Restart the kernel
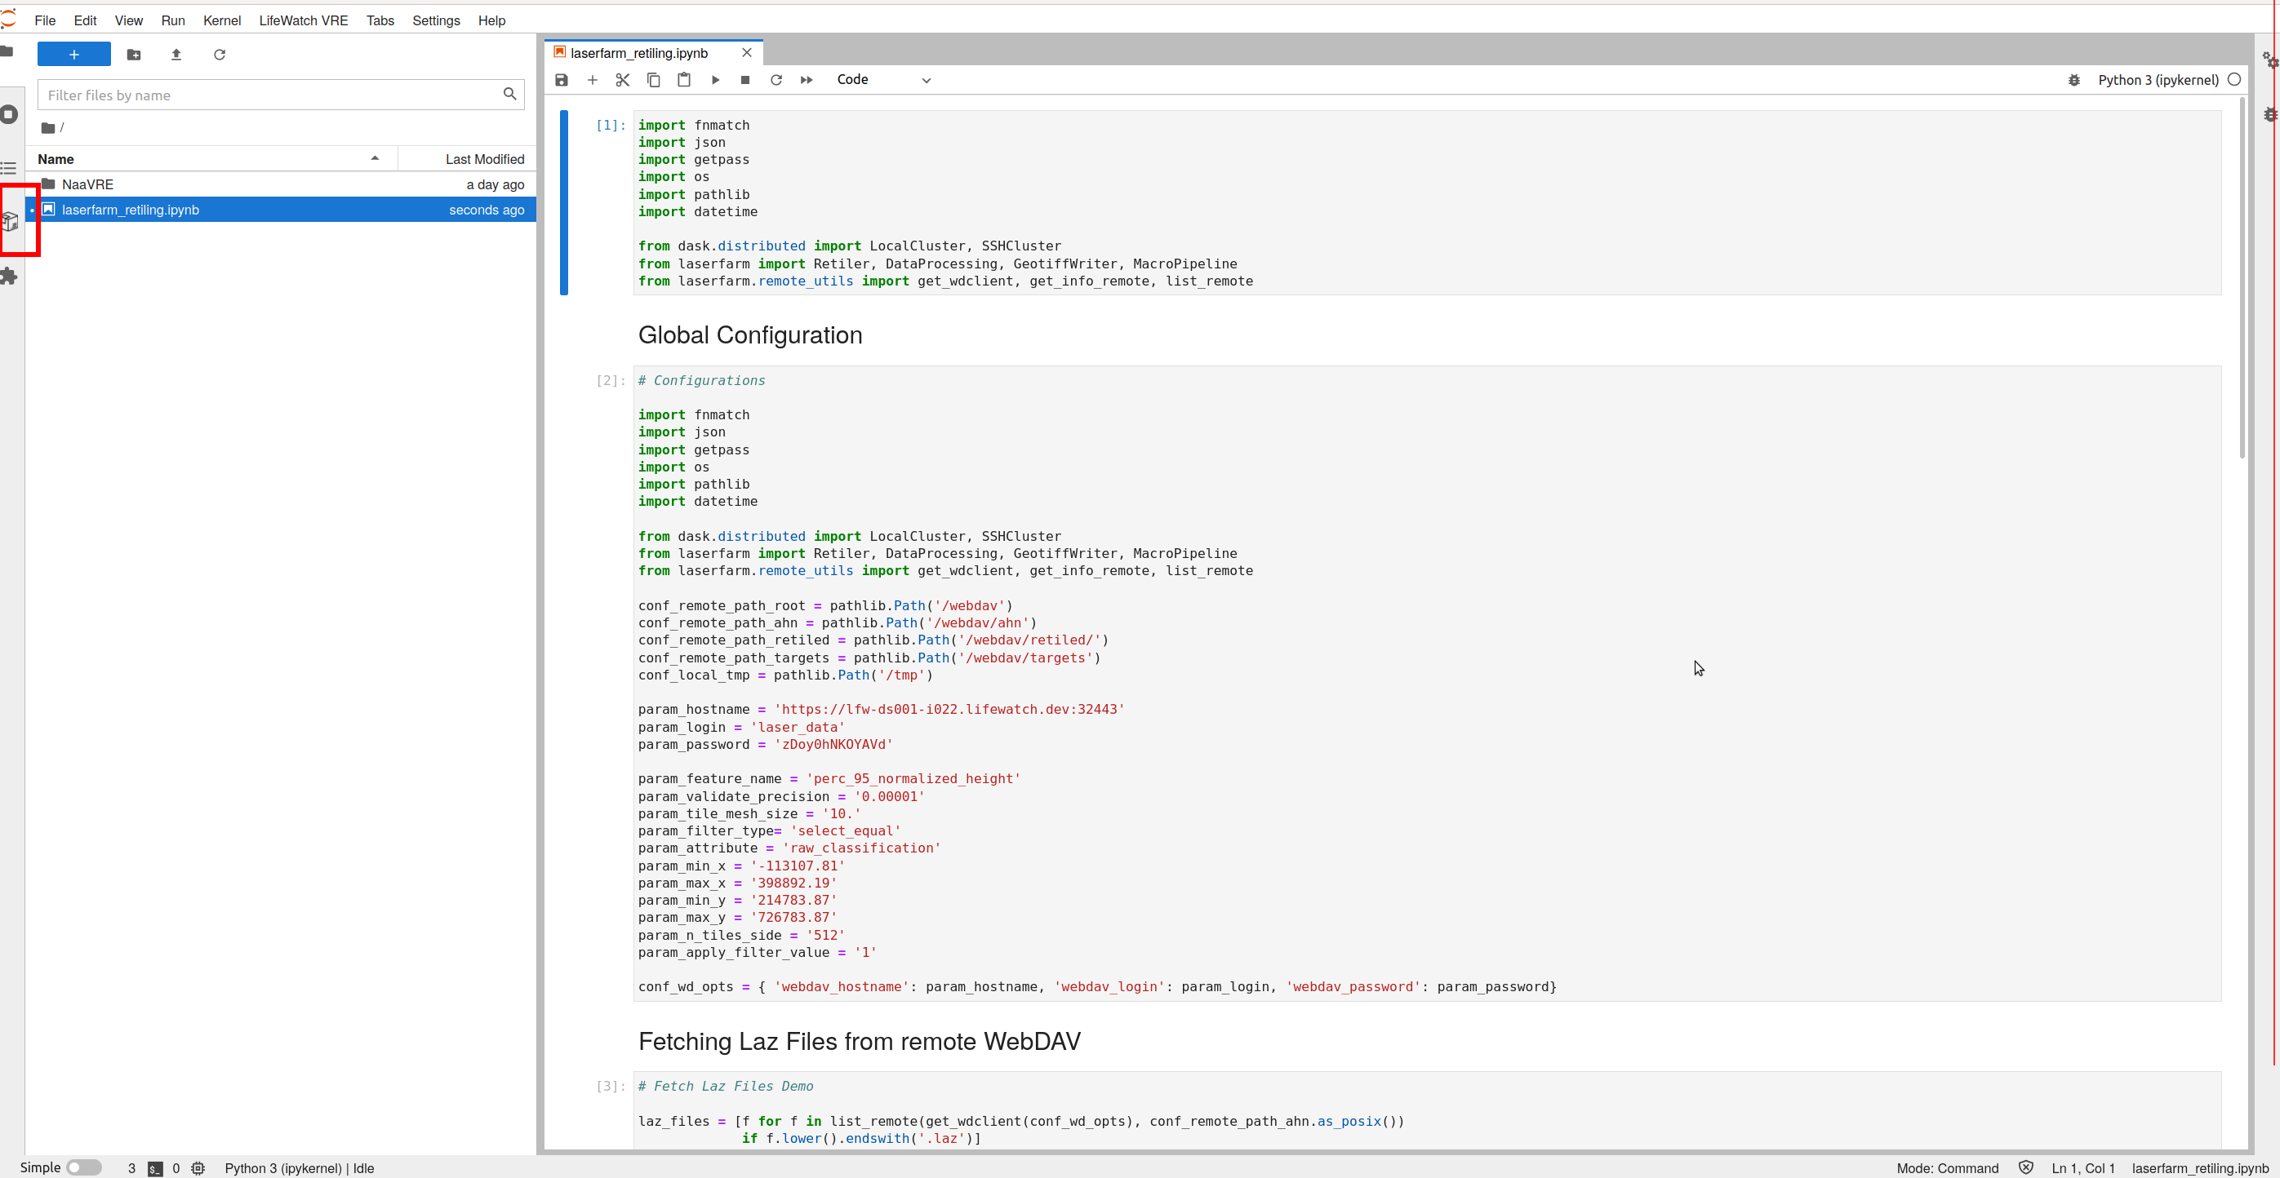 point(776,80)
